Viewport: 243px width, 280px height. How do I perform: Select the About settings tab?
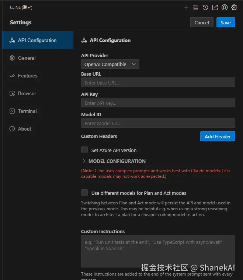pyautogui.click(x=24, y=129)
